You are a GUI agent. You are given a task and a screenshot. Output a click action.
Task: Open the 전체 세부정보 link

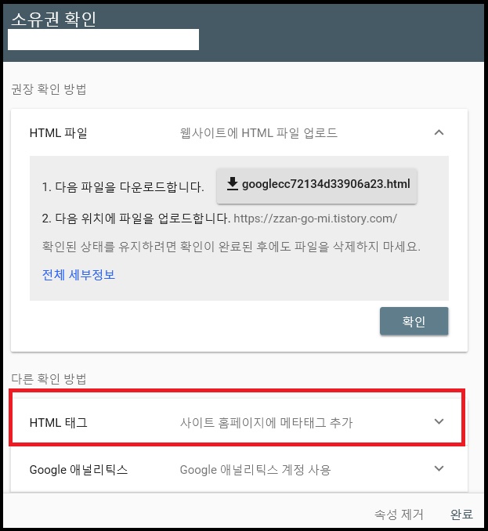pyautogui.click(x=78, y=275)
